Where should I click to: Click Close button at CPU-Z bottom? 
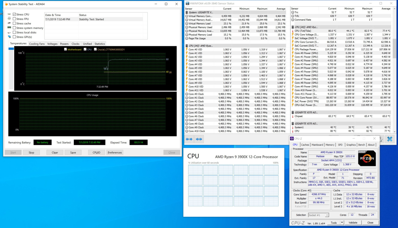(x=370, y=223)
